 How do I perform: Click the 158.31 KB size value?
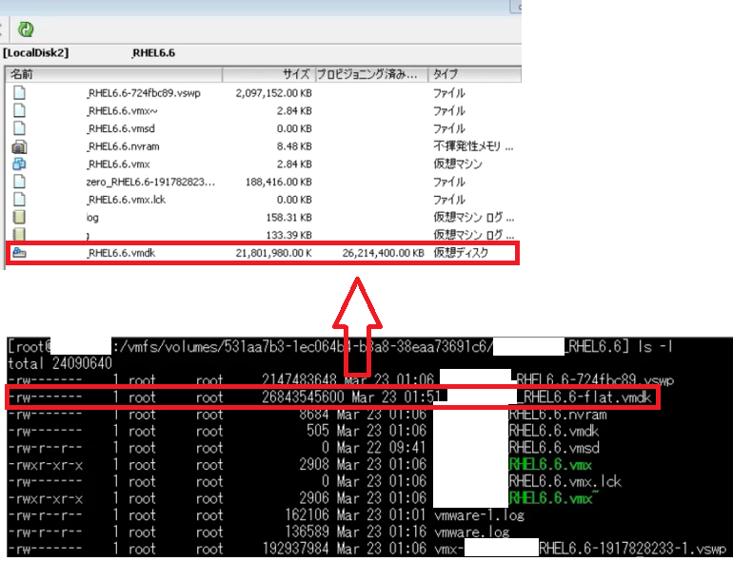pyautogui.click(x=288, y=217)
